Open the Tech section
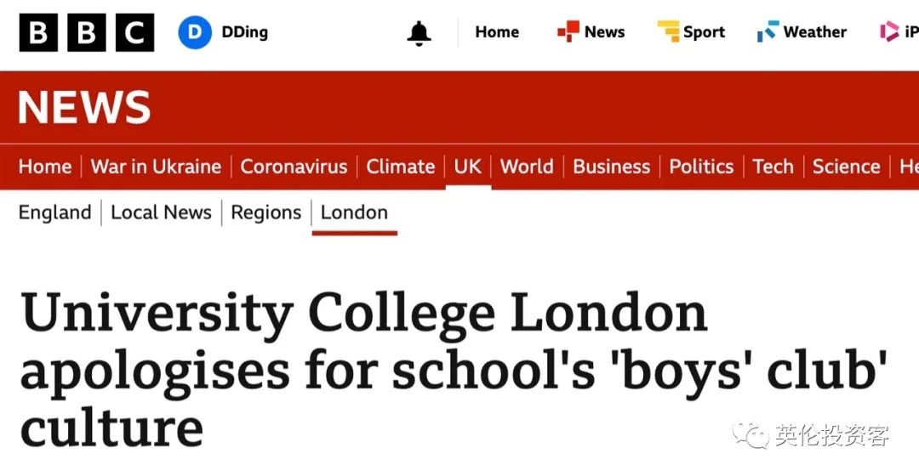The width and height of the screenshot is (919, 476). [773, 167]
